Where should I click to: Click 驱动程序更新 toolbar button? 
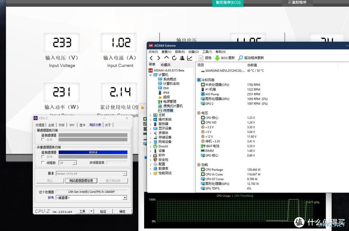251,58
